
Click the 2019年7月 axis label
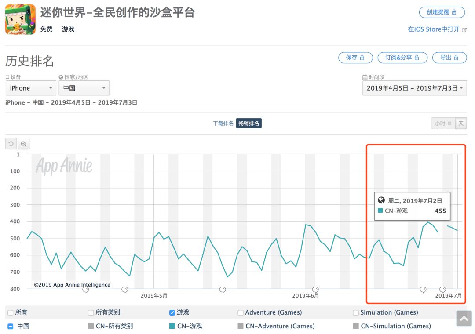(x=448, y=295)
